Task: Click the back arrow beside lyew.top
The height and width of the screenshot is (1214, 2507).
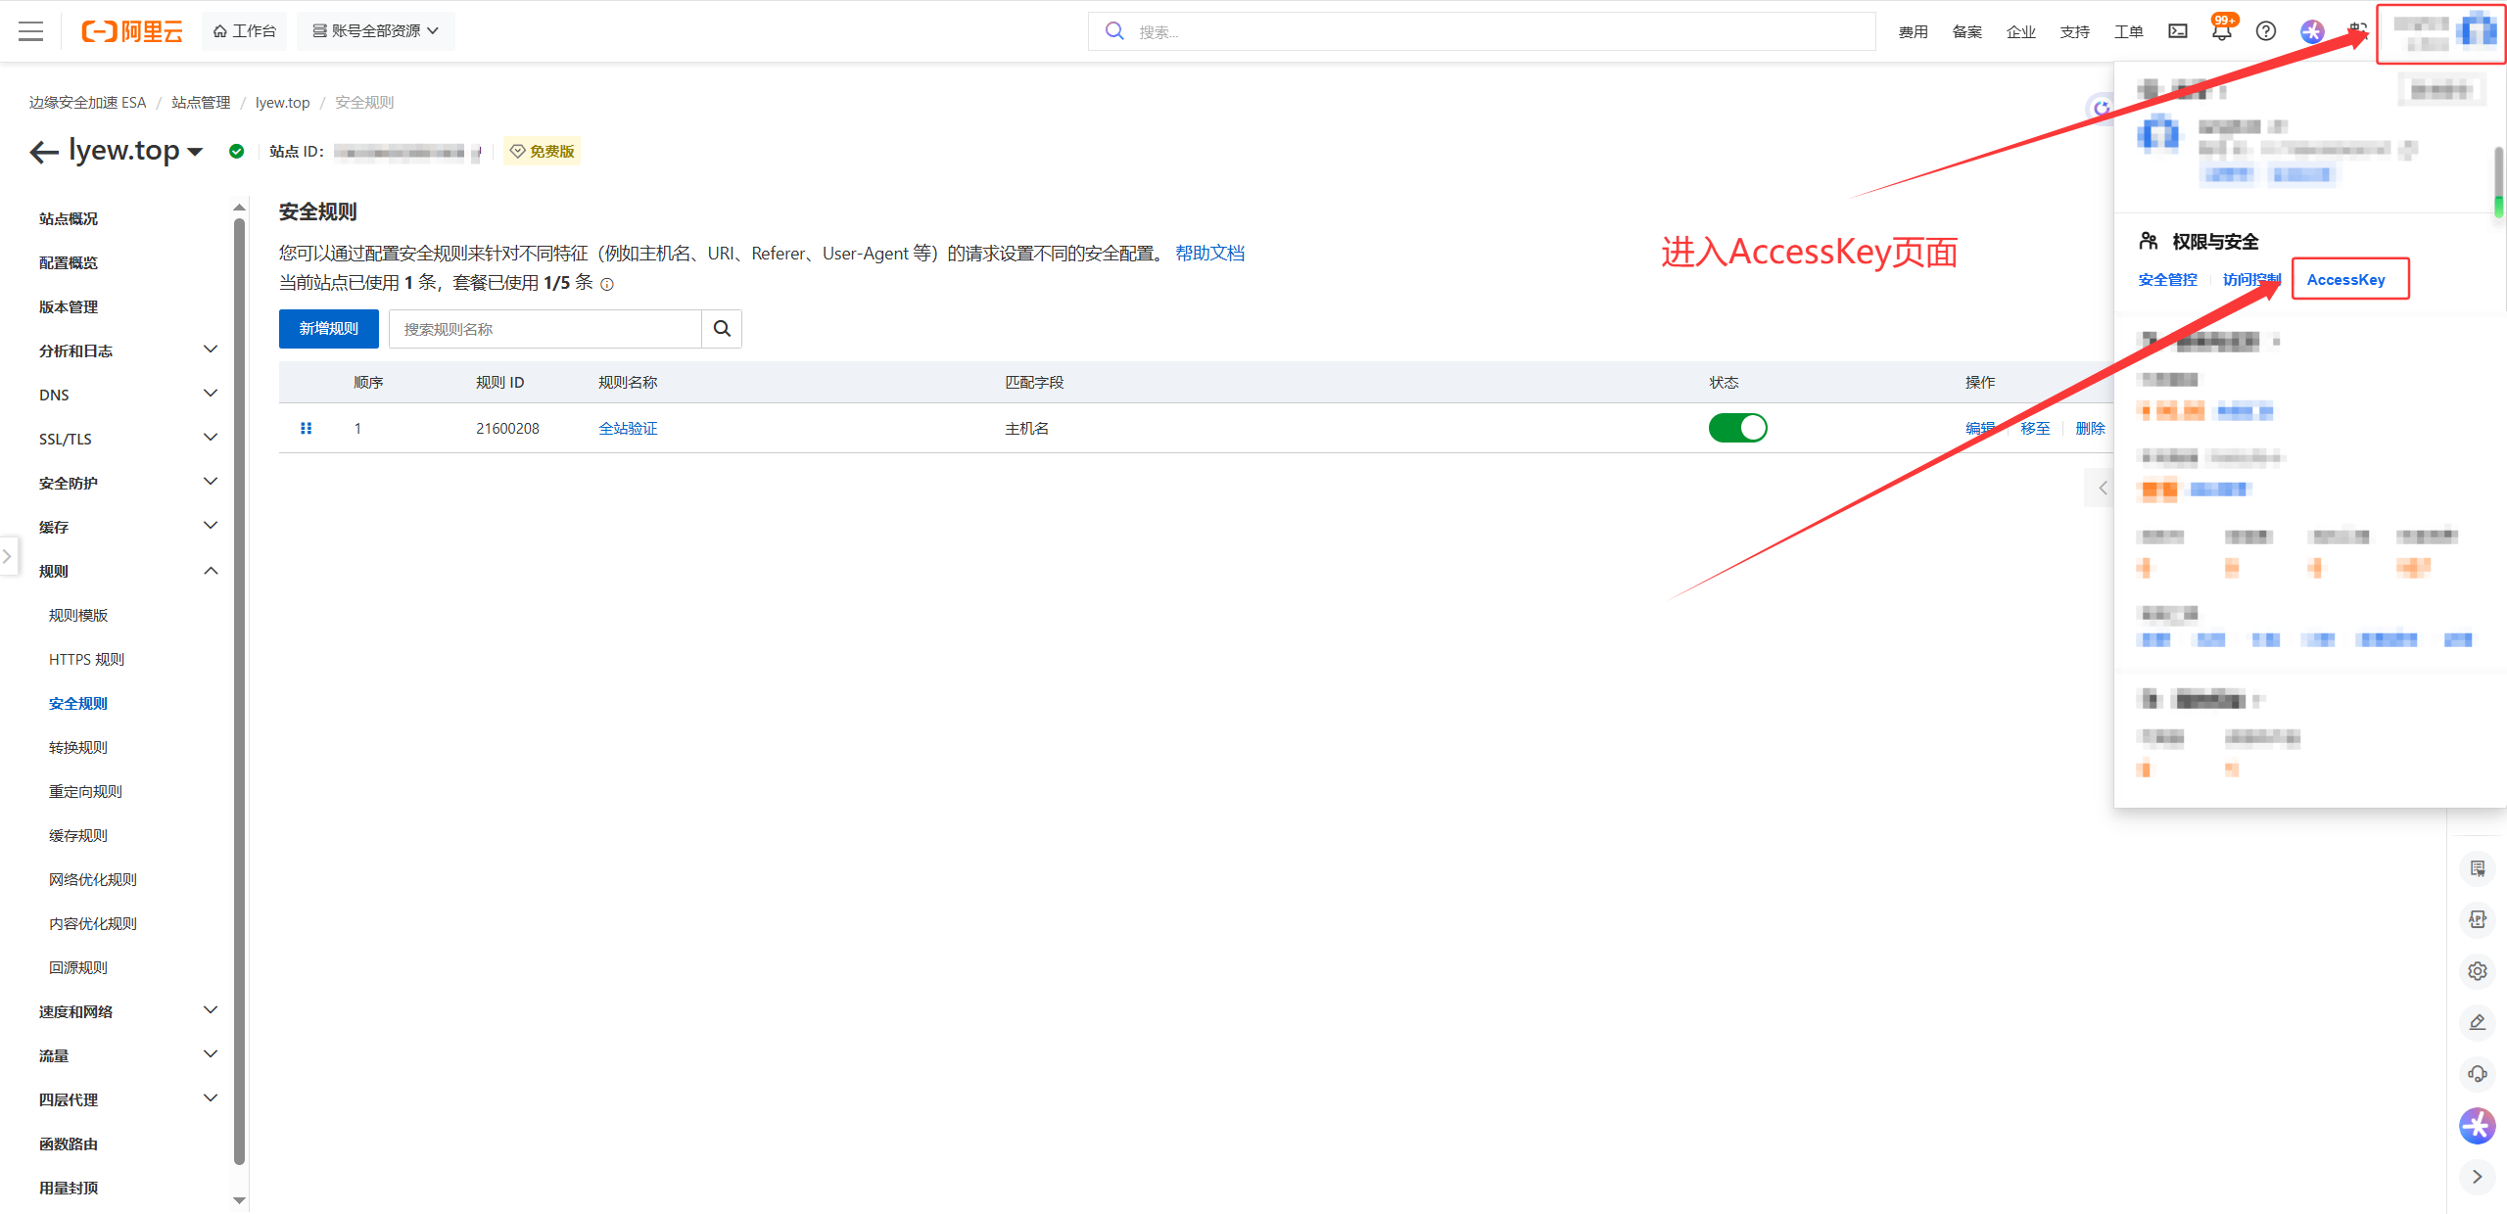Action: click(43, 152)
